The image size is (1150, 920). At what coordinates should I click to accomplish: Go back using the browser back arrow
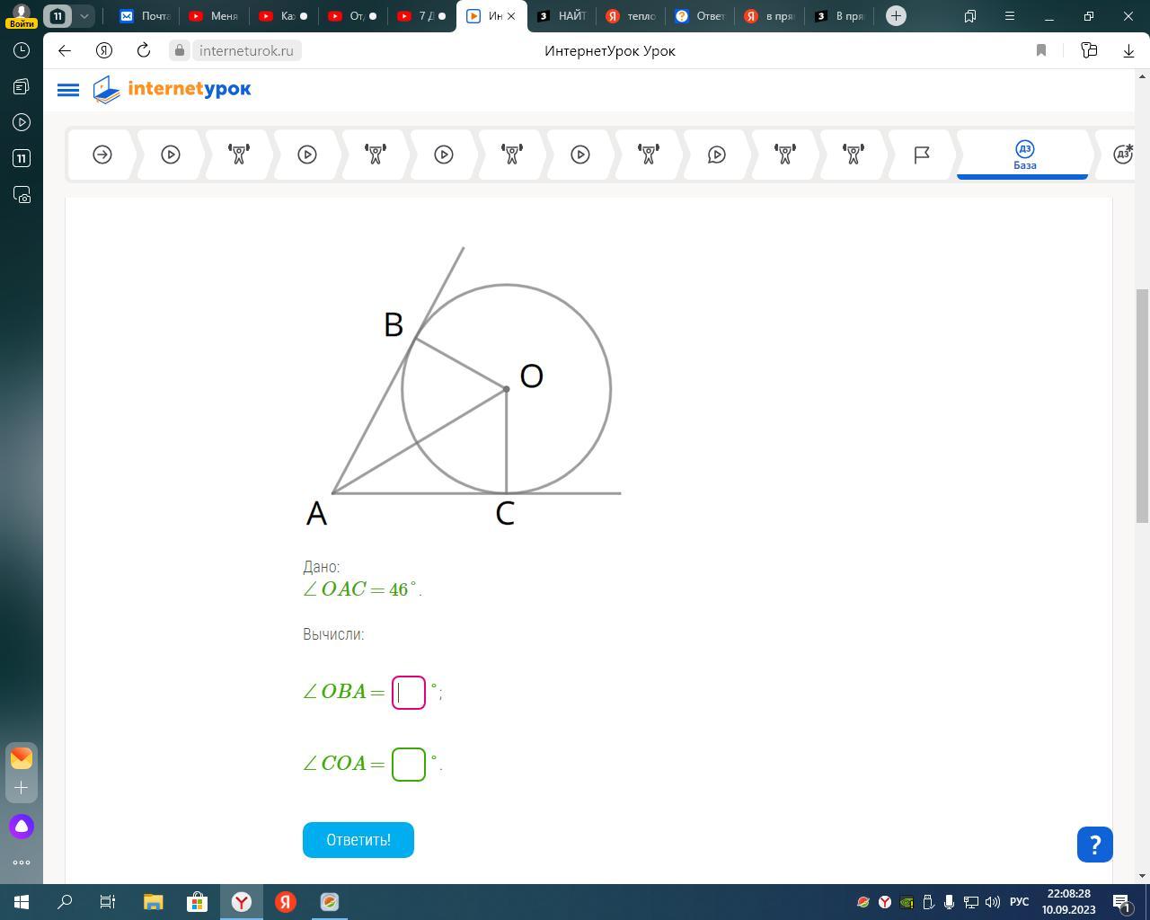click(x=65, y=50)
